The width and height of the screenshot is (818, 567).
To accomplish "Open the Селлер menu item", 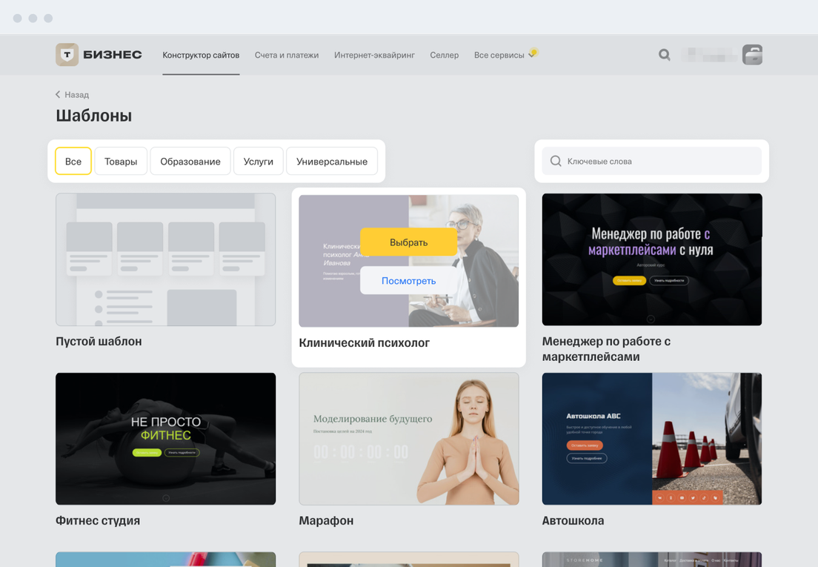I will [x=444, y=55].
